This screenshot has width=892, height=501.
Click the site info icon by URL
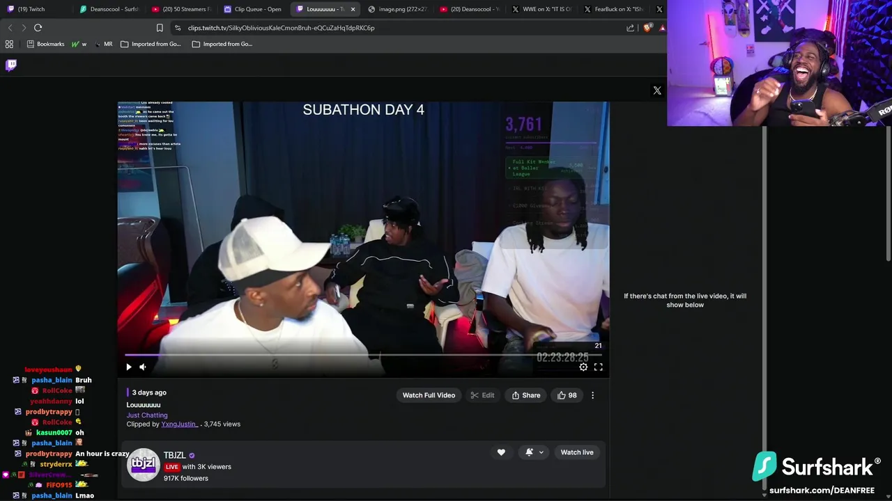click(x=178, y=28)
